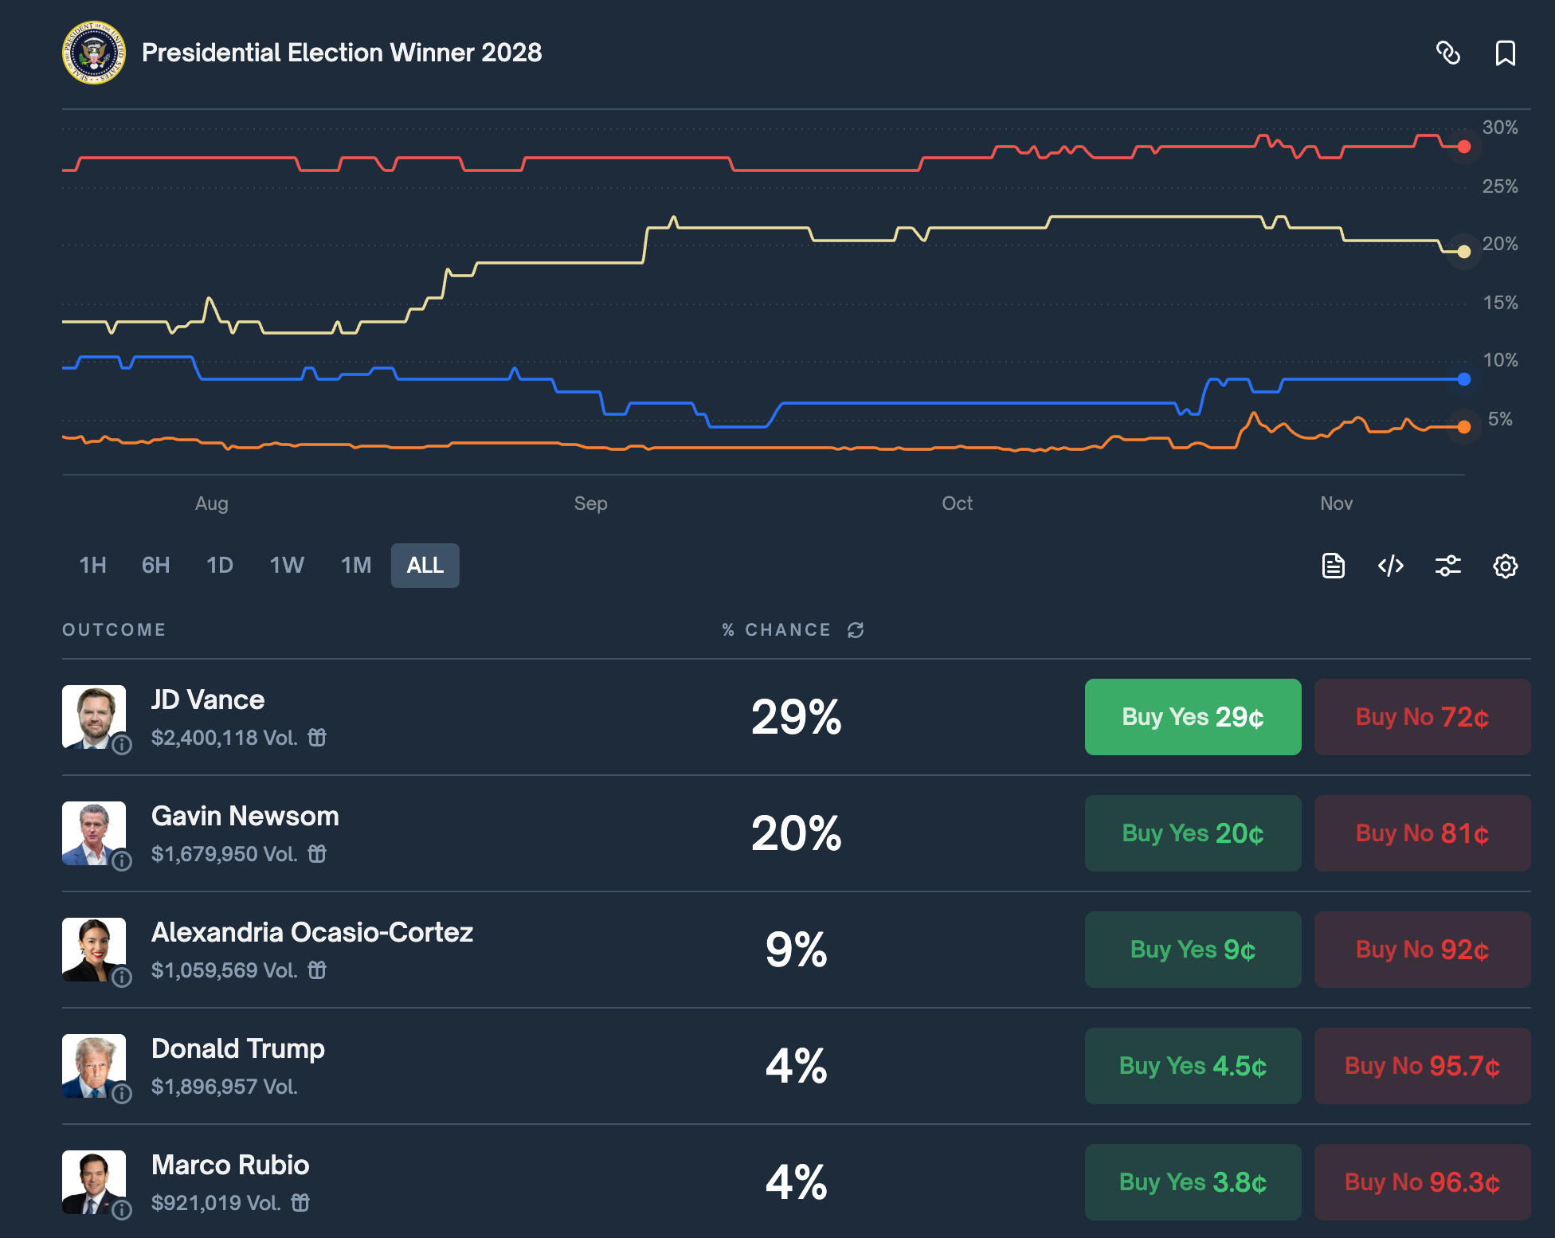Switch chart timeframe to 1H

(92, 565)
